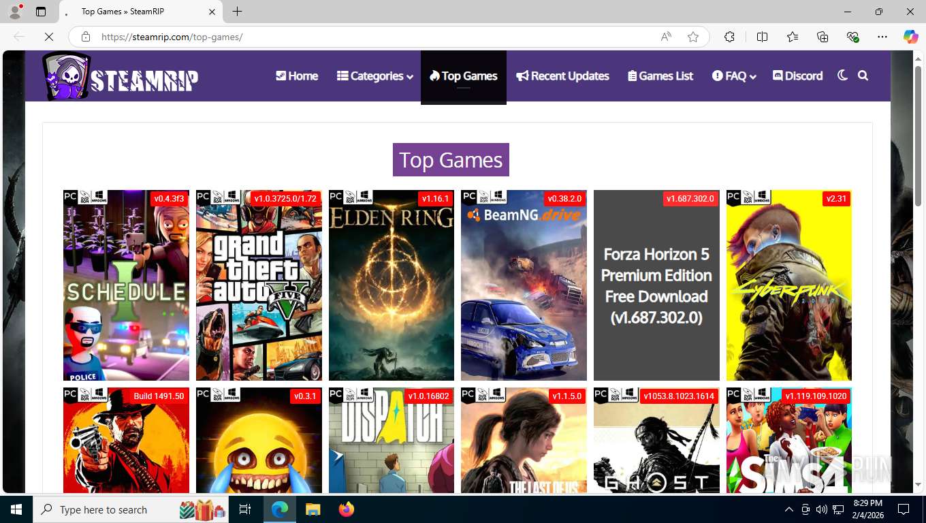Open a new tab with plus button
This screenshot has height=523, width=926.
pyautogui.click(x=237, y=12)
